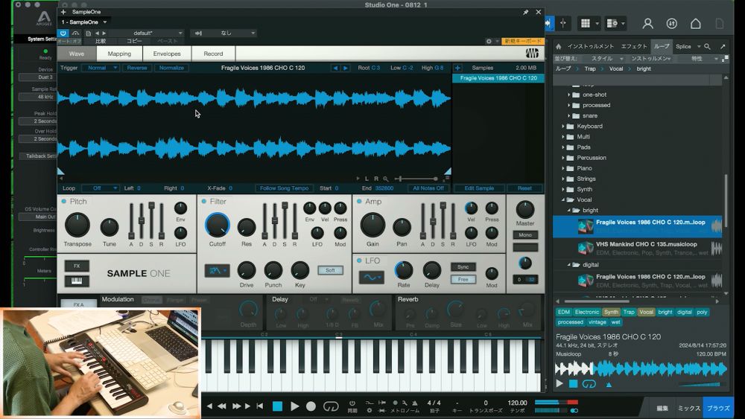Enable LFO Sync mode

coord(463,267)
